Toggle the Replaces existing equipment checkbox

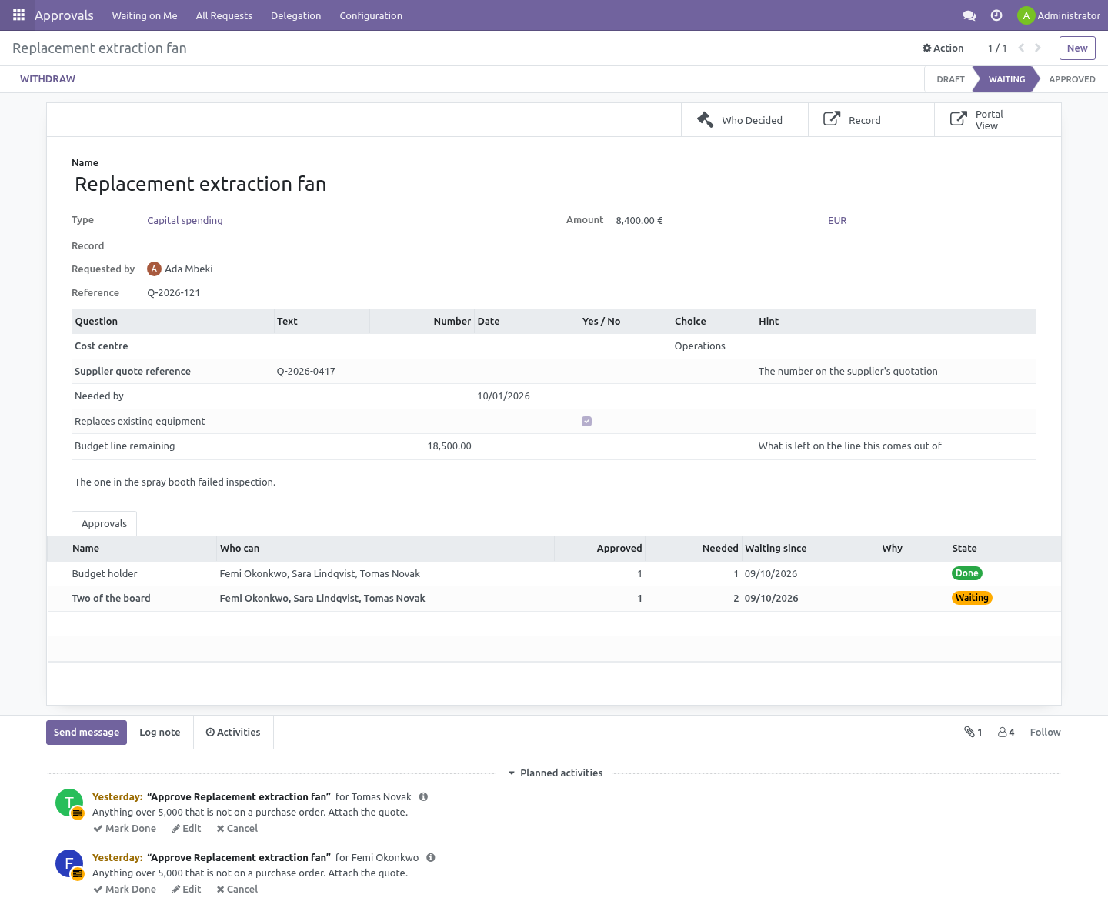[587, 421]
